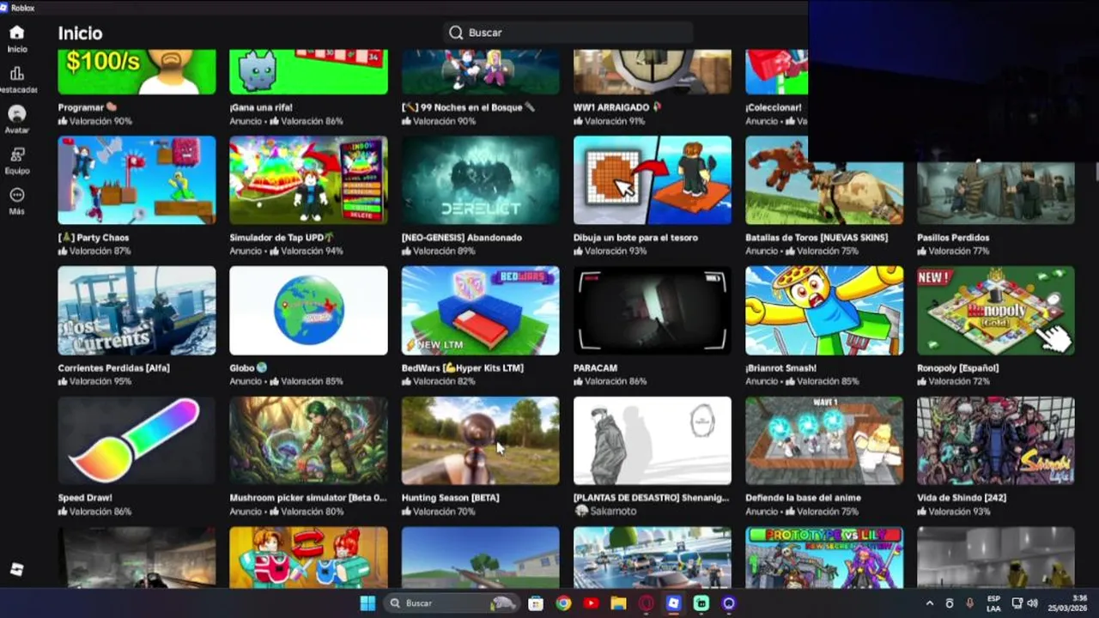1099x618 pixels.
Task: Click the purple ring app icon in taskbar
Action: pos(728,603)
